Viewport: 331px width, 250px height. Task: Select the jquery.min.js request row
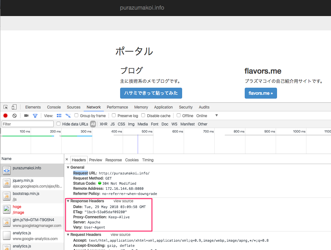(32, 183)
